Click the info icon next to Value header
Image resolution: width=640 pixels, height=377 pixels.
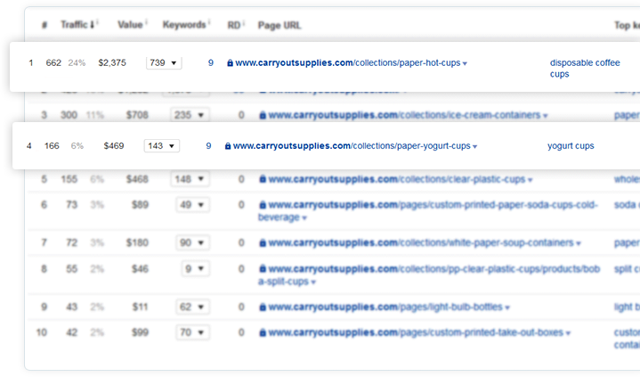tap(146, 21)
